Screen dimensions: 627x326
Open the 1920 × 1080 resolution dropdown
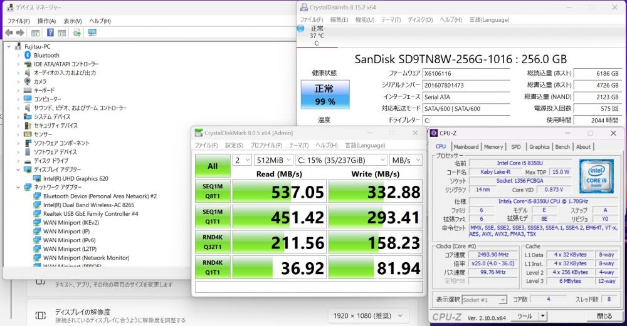click(x=368, y=315)
